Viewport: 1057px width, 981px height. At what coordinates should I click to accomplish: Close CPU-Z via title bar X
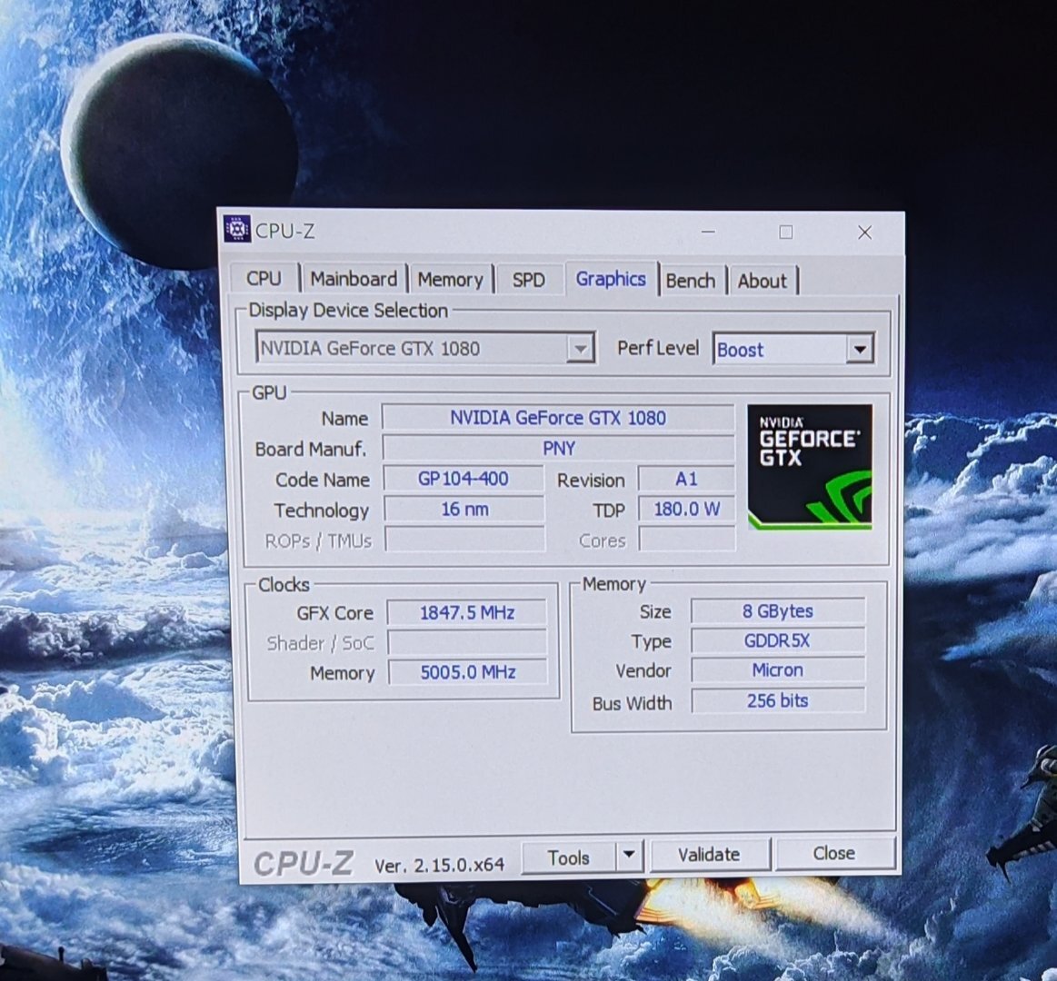pos(865,233)
